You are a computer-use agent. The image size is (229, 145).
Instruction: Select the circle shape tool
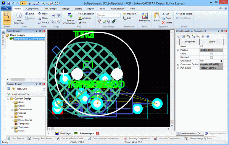(x=109, y=21)
